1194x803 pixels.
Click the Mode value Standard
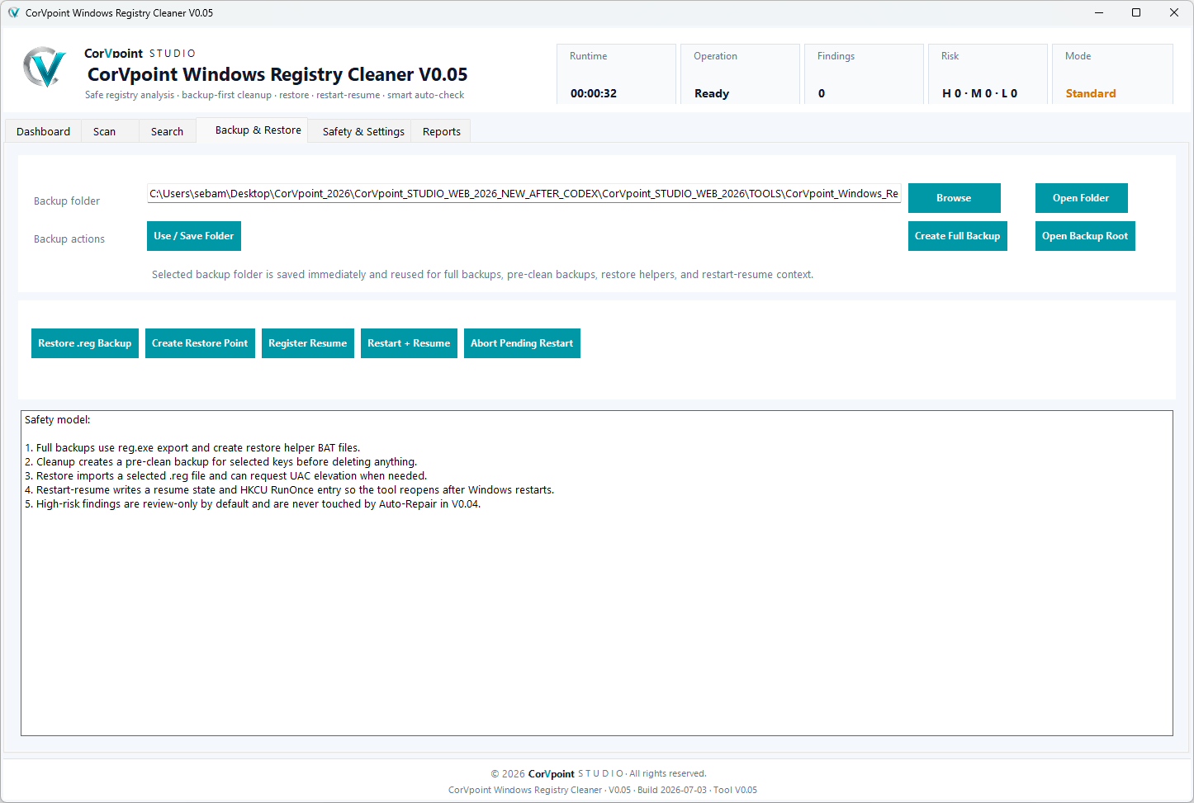pyautogui.click(x=1091, y=93)
